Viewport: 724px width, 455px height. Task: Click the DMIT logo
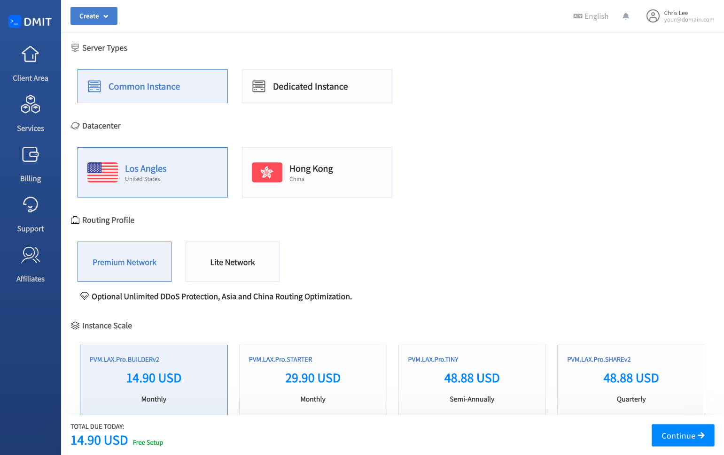point(30,22)
